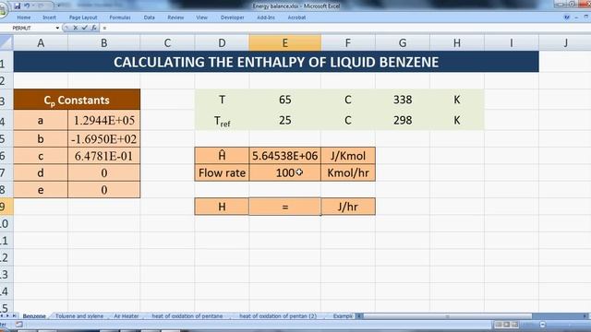Open the Acrobat ribbon tab
The height and width of the screenshot is (332, 591).
296,18
